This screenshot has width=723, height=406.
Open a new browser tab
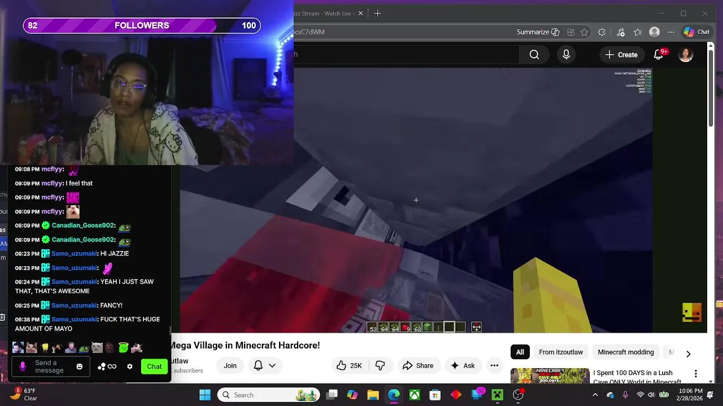click(x=377, y=13)
